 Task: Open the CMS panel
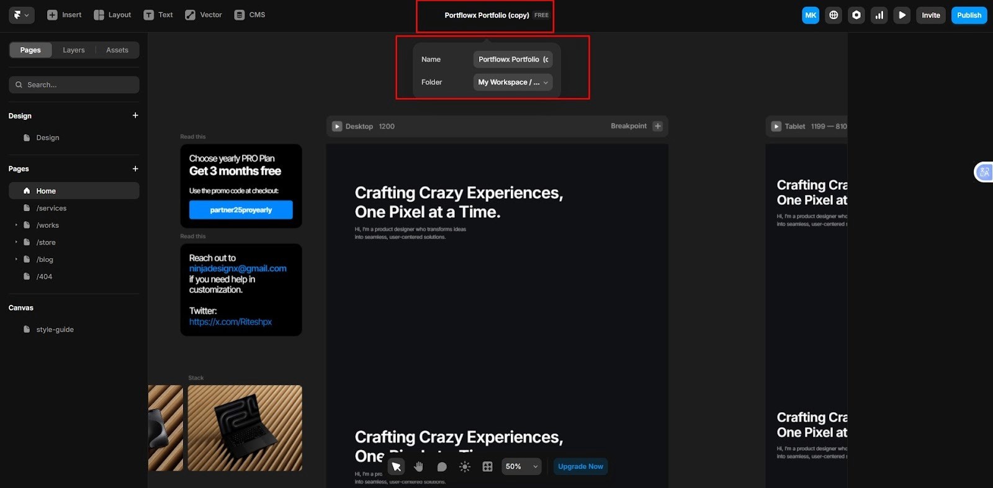(249, 15)
